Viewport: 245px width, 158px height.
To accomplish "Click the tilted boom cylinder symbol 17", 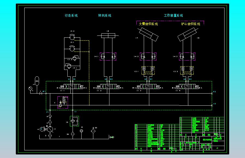I will (x=148, y=34).
